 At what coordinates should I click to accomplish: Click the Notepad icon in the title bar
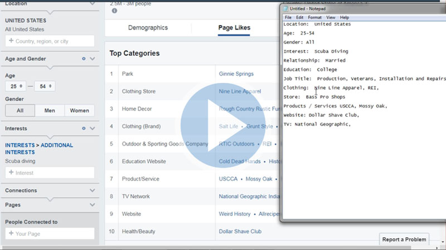[x=286, y=9]
